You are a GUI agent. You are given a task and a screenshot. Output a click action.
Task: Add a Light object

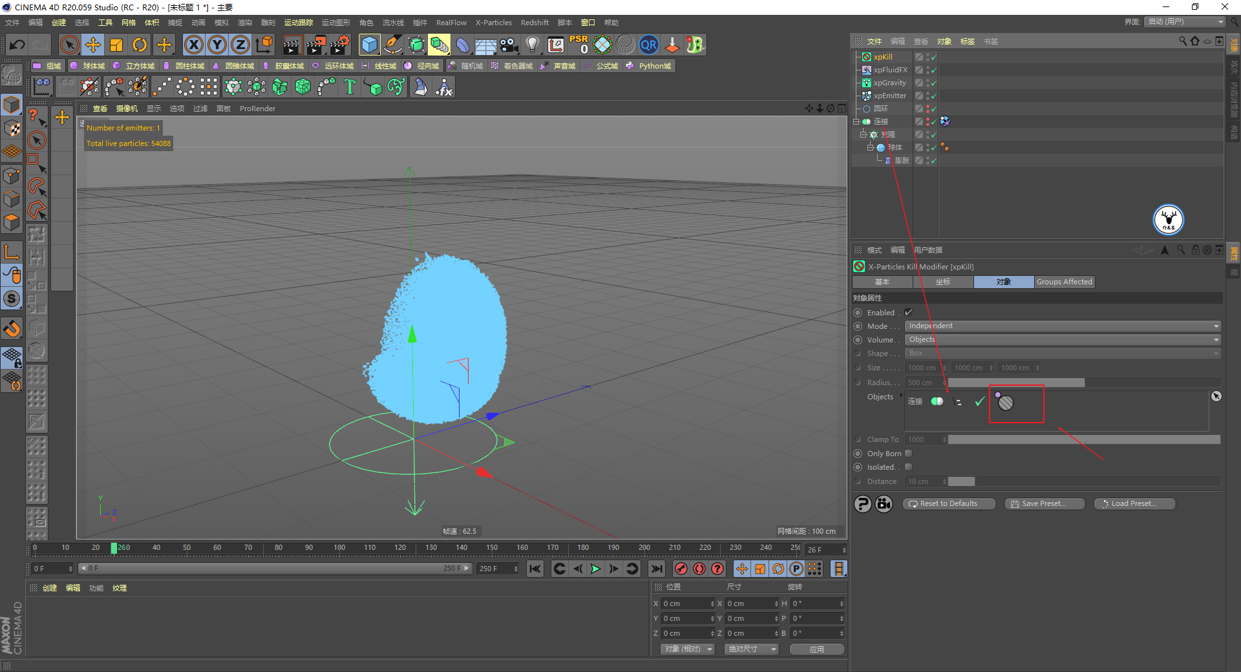(533, 45)
